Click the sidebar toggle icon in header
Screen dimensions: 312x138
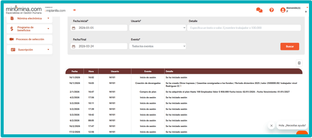[74, 10]
